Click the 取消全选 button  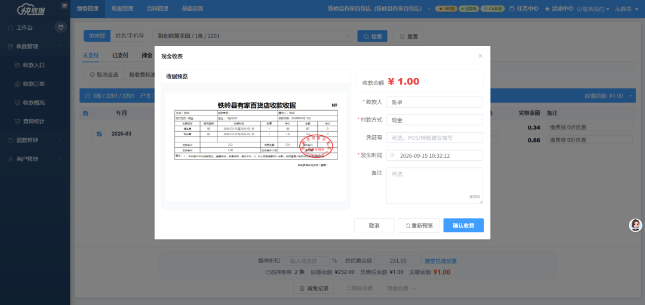pyautogui.click(x=104, y=74)
